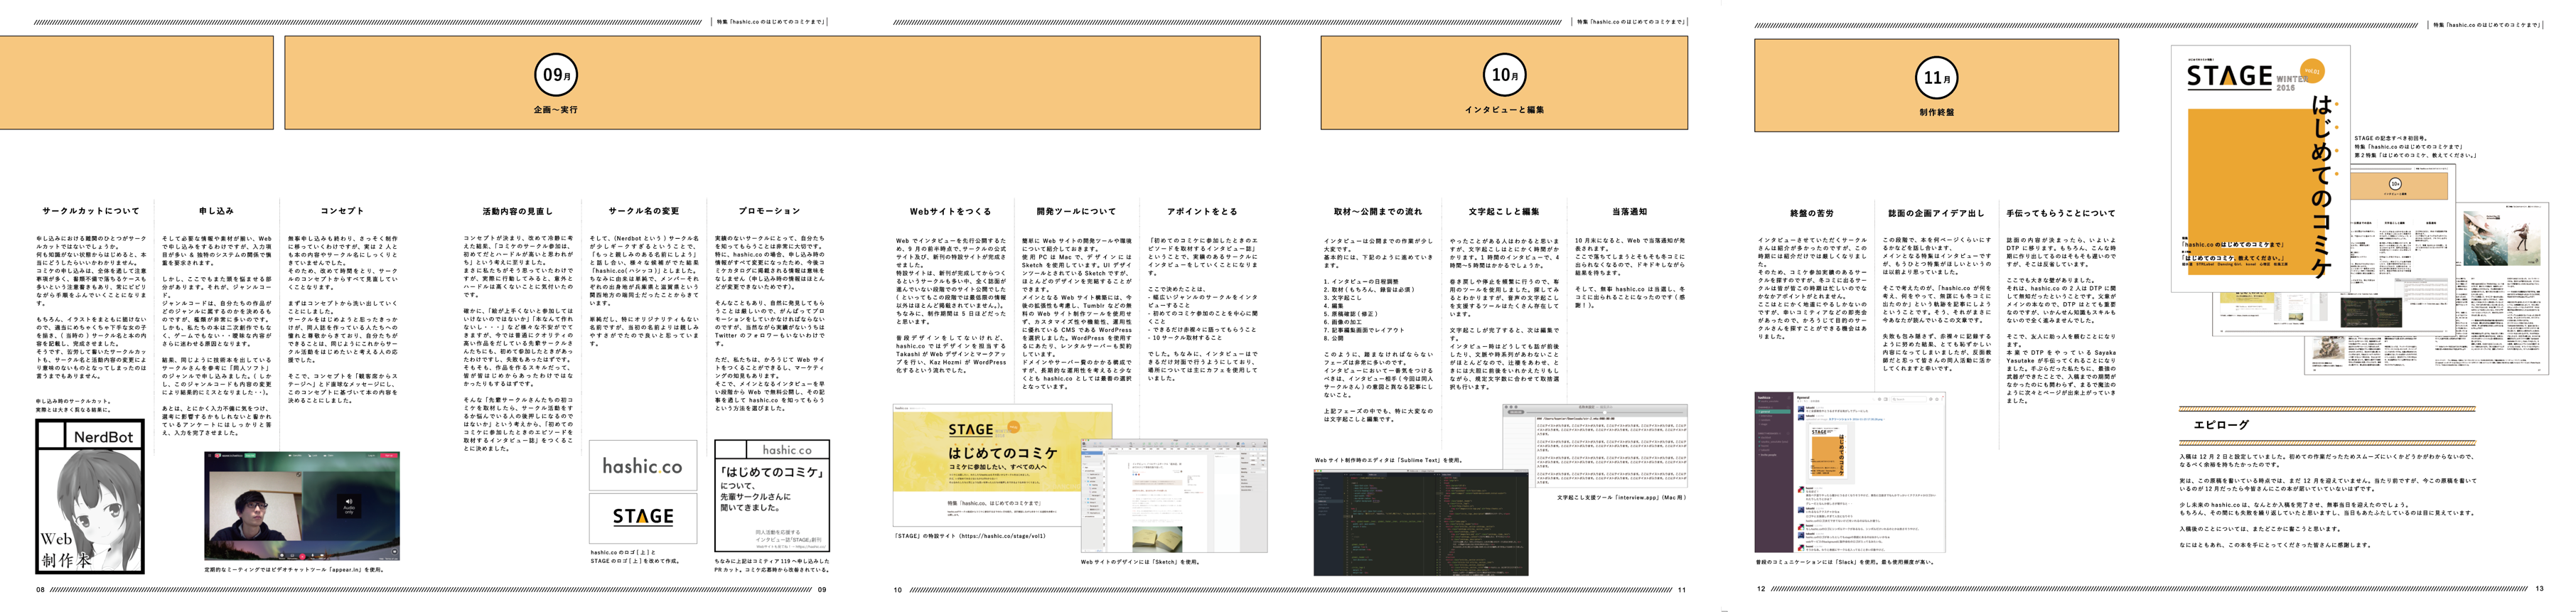Click the 特集 header above the 10月 banner

pos(1630,21)
